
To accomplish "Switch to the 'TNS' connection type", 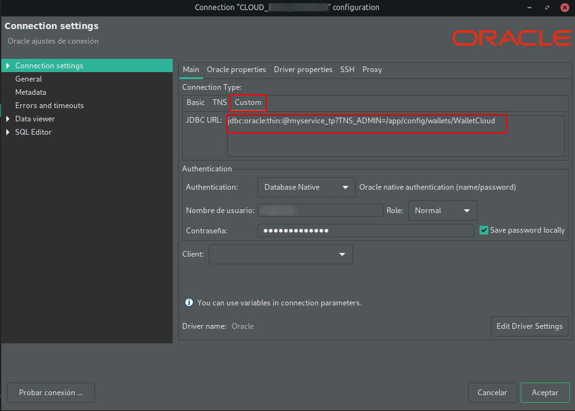I will coord(219,102).
